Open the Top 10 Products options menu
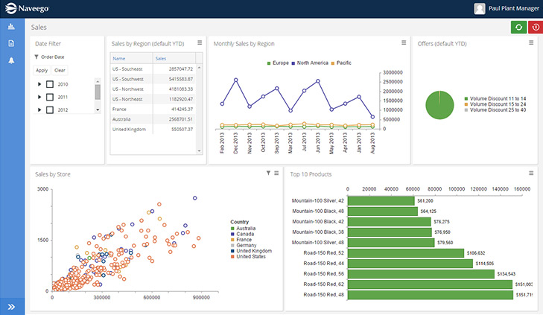 tap(531, 174)
